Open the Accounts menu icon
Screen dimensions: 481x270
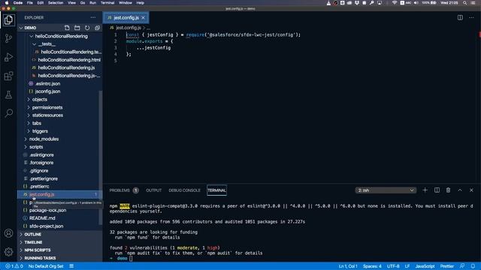[8, 233]
